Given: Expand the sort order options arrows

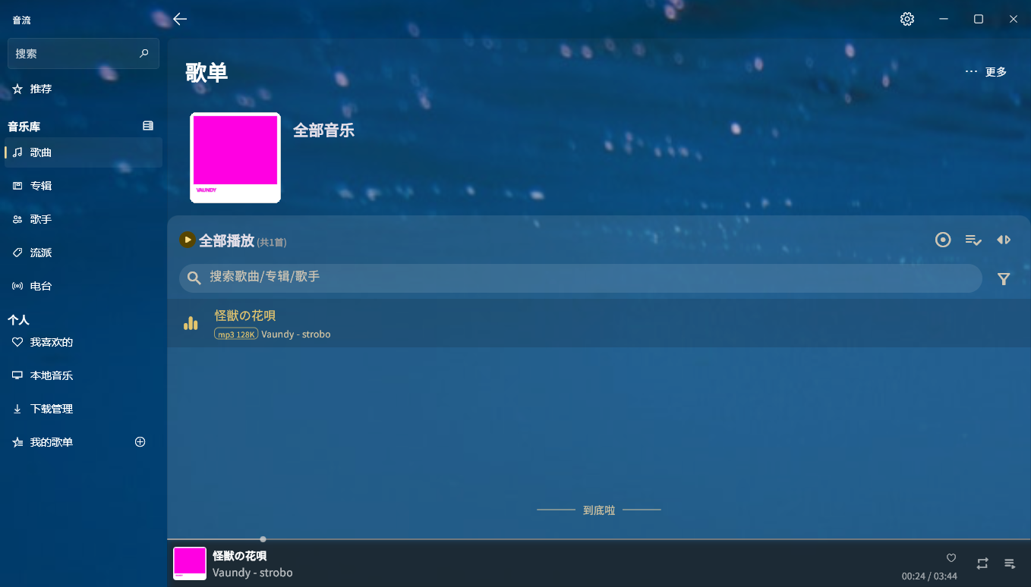Looking at the screenshot, I should point(1003,240).
